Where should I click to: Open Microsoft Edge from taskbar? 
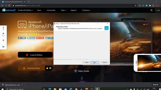pos(50,89)
